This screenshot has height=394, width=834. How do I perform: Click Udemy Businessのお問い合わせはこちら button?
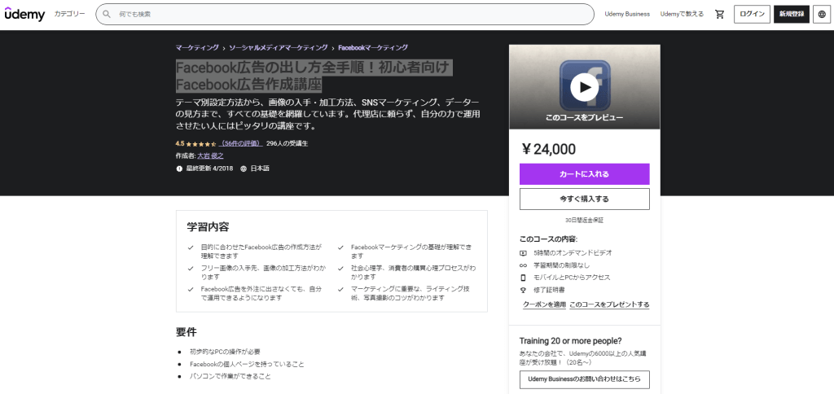coord(585,379)
